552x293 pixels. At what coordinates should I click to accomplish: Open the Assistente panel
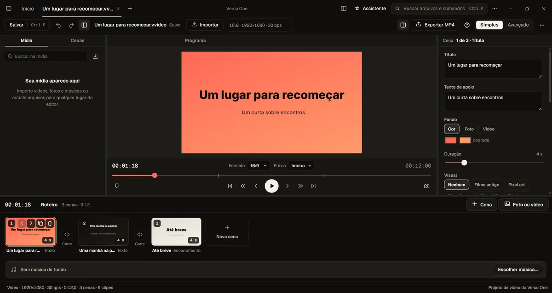(370, 8)
